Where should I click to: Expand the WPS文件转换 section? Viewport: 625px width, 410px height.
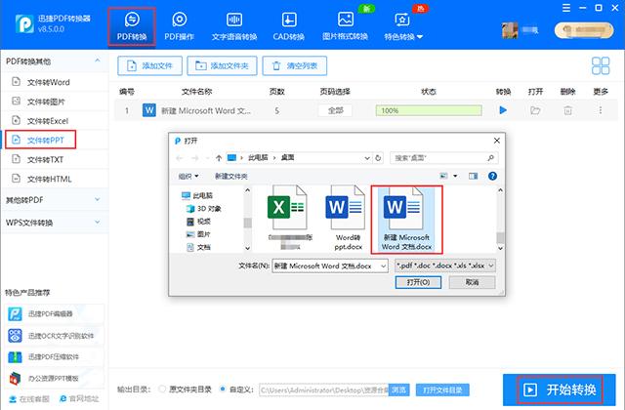point(55,223)
